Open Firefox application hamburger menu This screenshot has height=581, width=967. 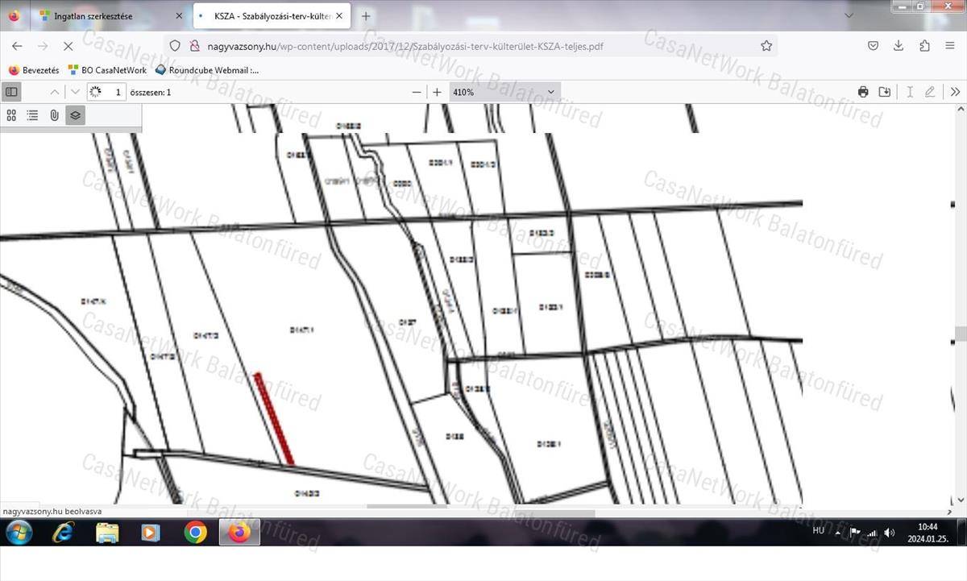pos(950,46)
